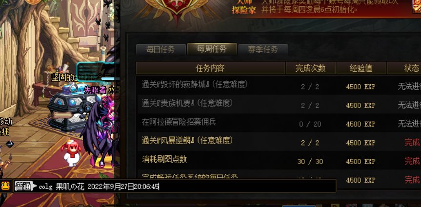The width and height of the screenshot is (421, 207).
Task: Select the 每周任务 tab
Action: coord(212,49)
